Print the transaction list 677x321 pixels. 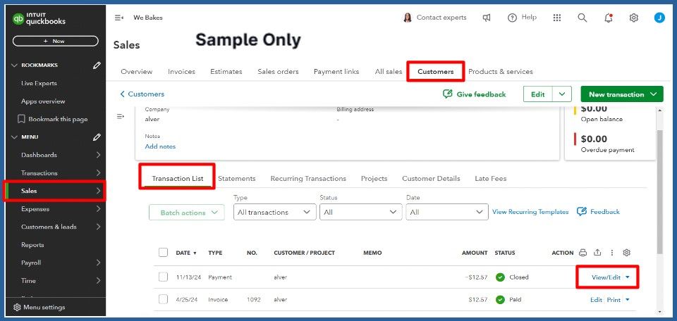583,253
